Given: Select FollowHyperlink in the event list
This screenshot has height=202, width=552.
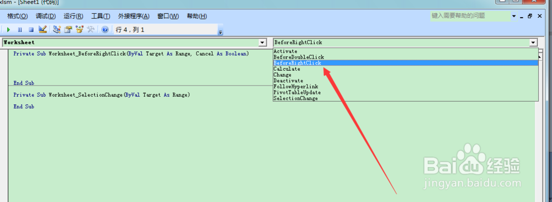Looking at the screenshot, I should 406,86.
